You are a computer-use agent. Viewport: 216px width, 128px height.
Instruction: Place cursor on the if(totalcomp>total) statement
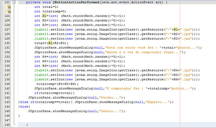pos(54,93)
